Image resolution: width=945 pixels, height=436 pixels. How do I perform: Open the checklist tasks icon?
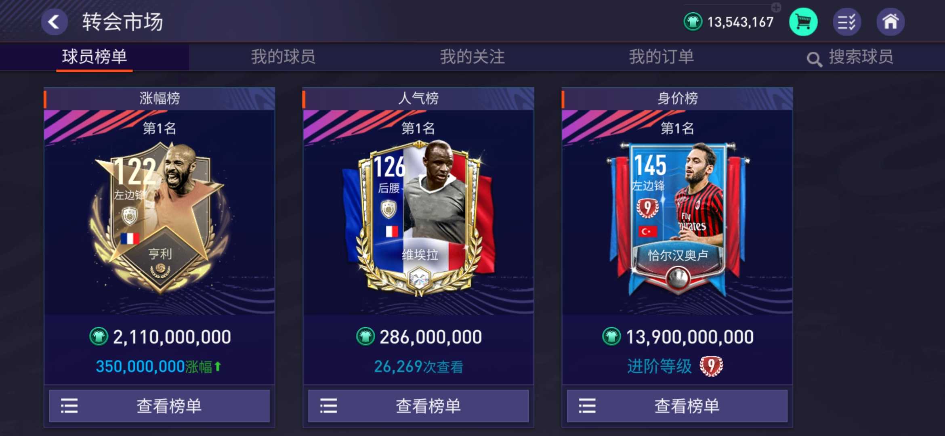847,22
